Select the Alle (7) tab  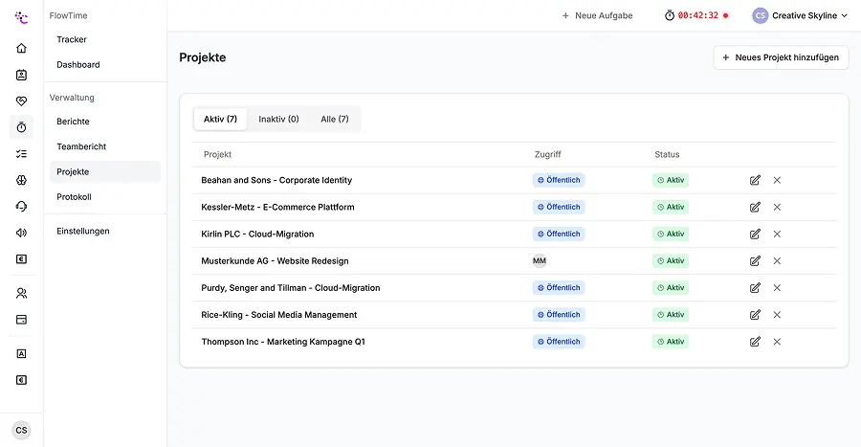tap(334, 119)
